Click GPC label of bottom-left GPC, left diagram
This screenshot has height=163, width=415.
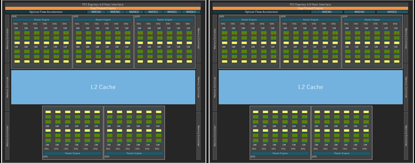click(x=45, y=157)
